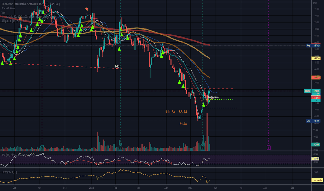
Task: Click the 55.99 RSI value label
Action: (316, 159)
